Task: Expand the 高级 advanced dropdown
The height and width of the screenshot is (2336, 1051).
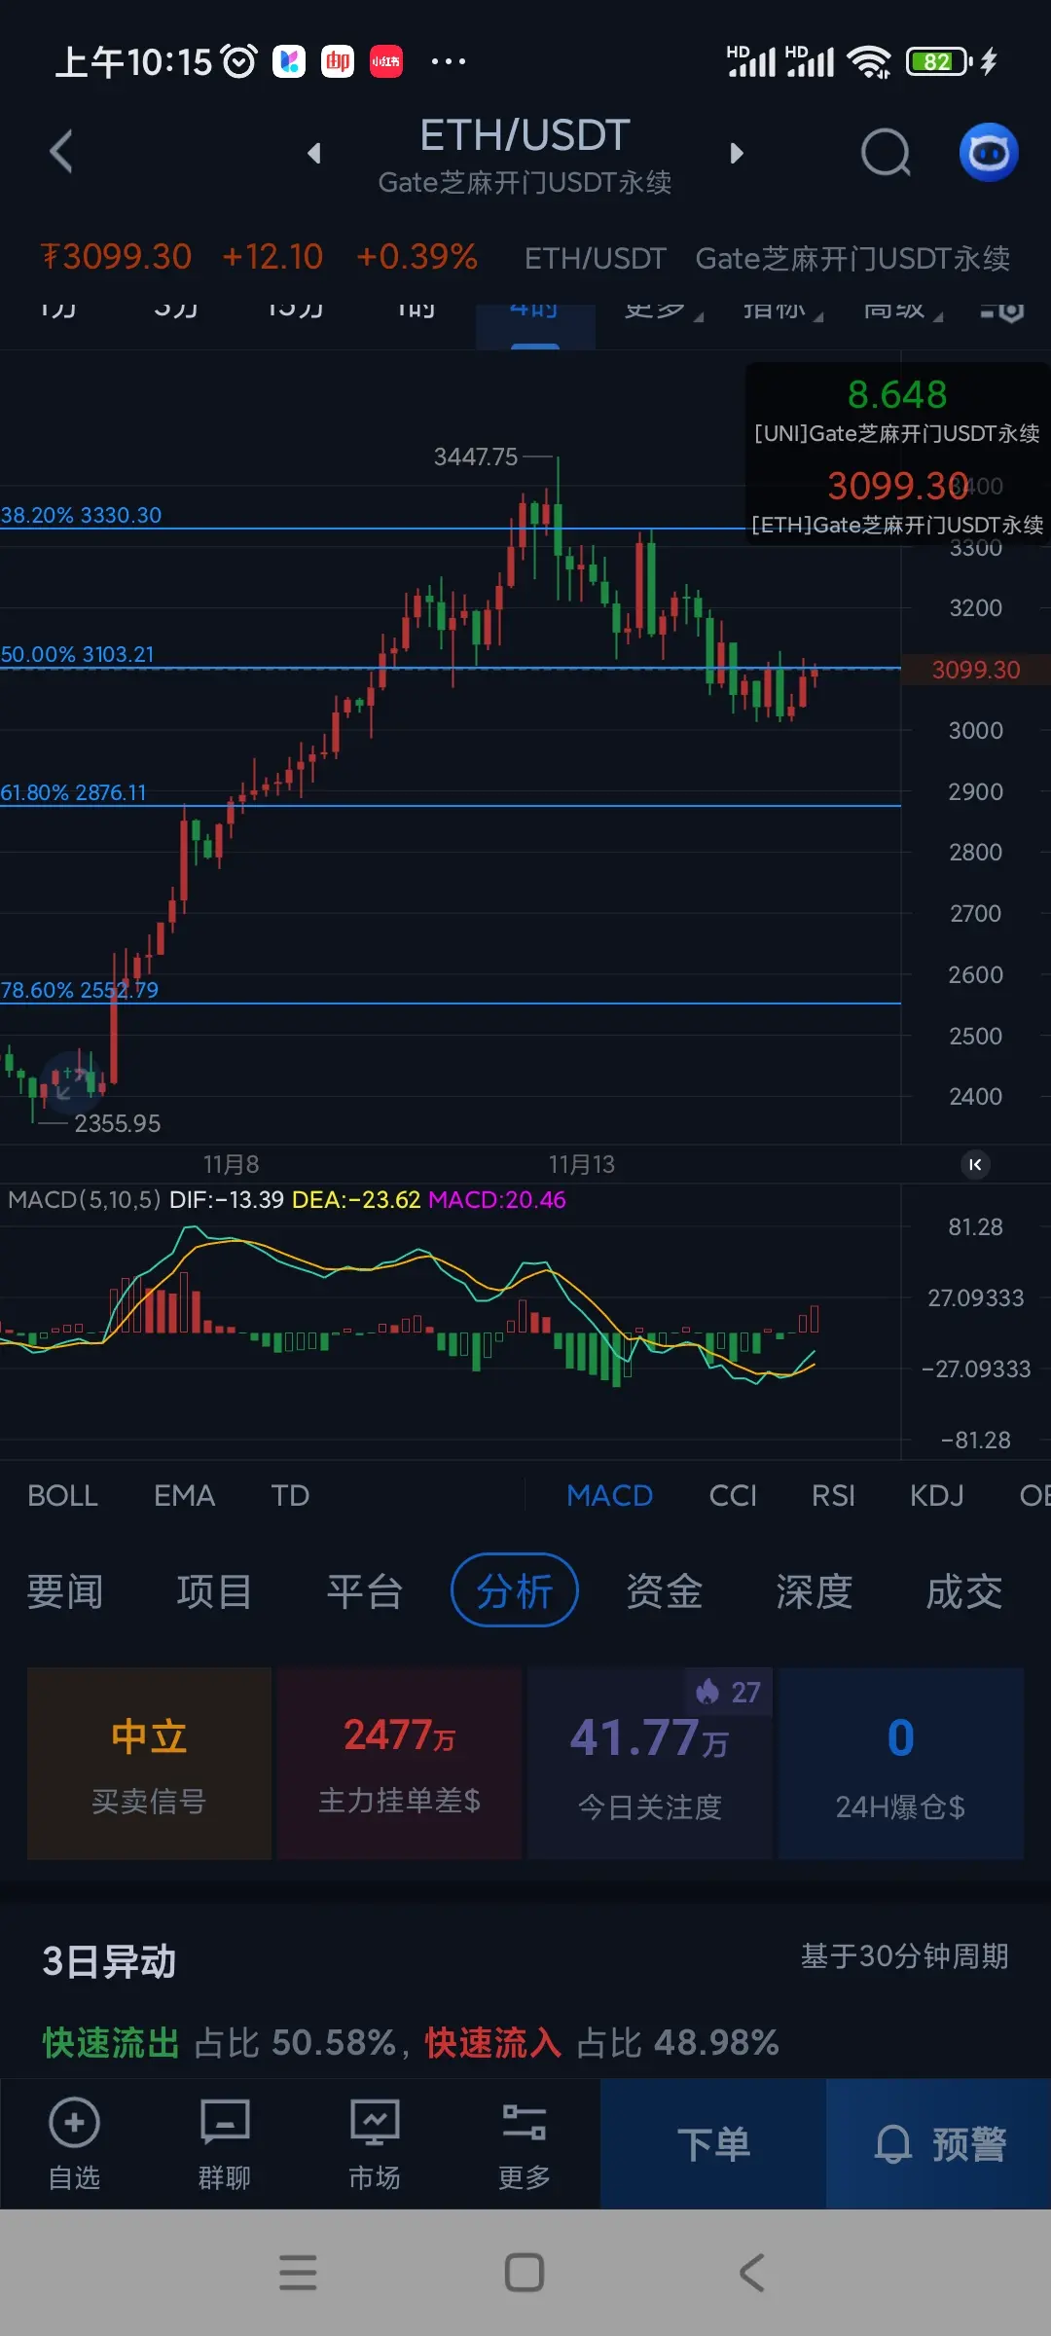Action: (903, 311)
